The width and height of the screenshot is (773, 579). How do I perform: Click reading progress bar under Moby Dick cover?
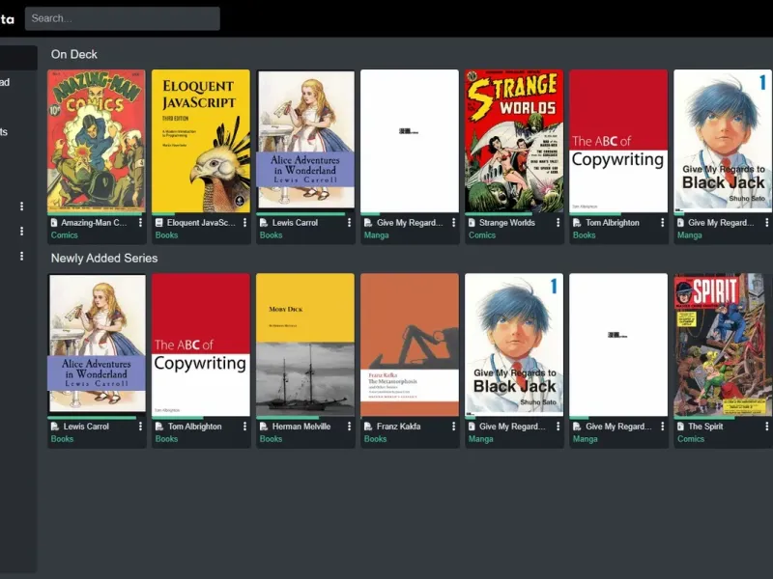[305, 418]
